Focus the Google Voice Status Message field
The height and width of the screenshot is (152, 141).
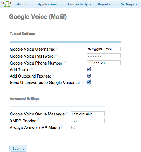coord(88,114)
